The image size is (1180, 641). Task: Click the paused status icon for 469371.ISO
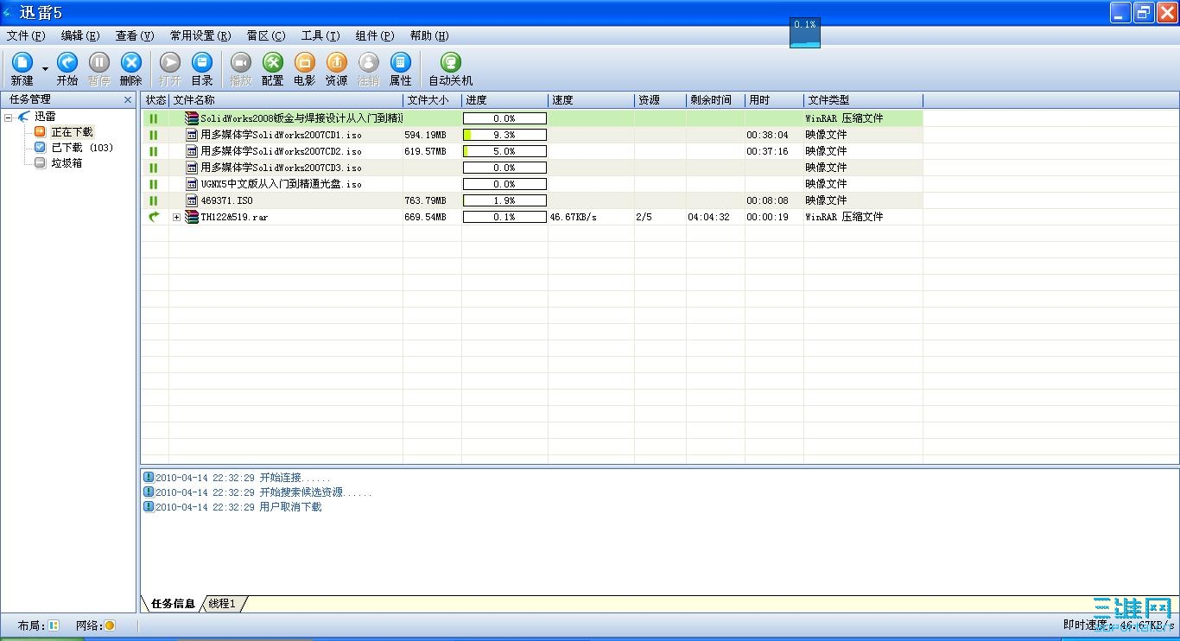154,200
